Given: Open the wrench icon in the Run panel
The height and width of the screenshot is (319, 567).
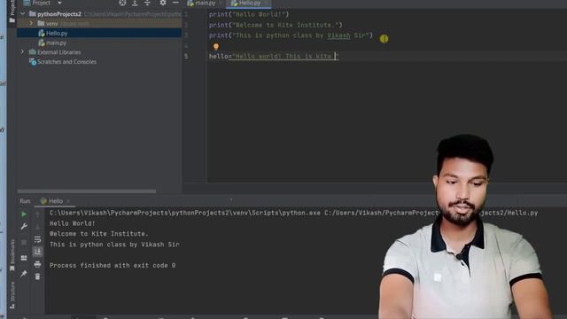Looking at the screenshot, I should [24, 227].
